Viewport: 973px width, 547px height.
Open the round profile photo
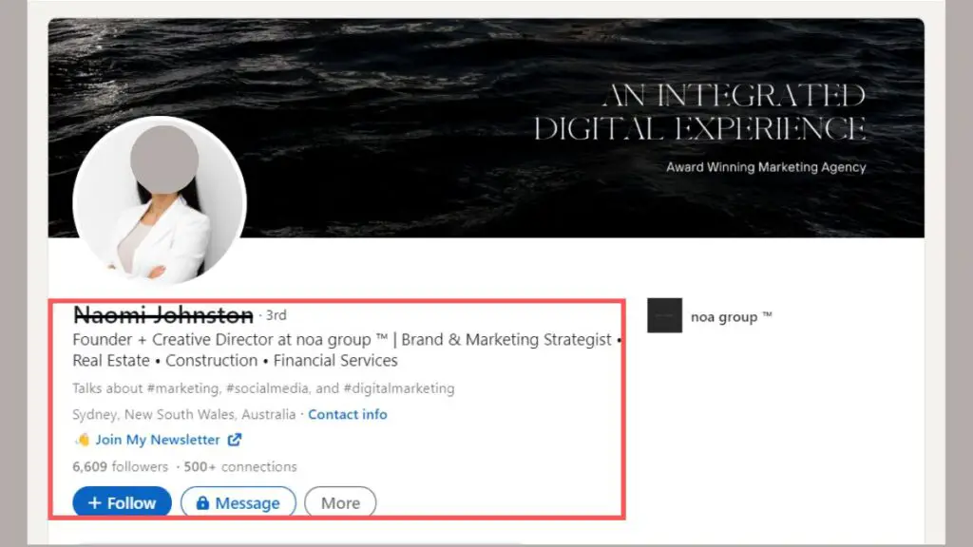(x=160, y=200)
